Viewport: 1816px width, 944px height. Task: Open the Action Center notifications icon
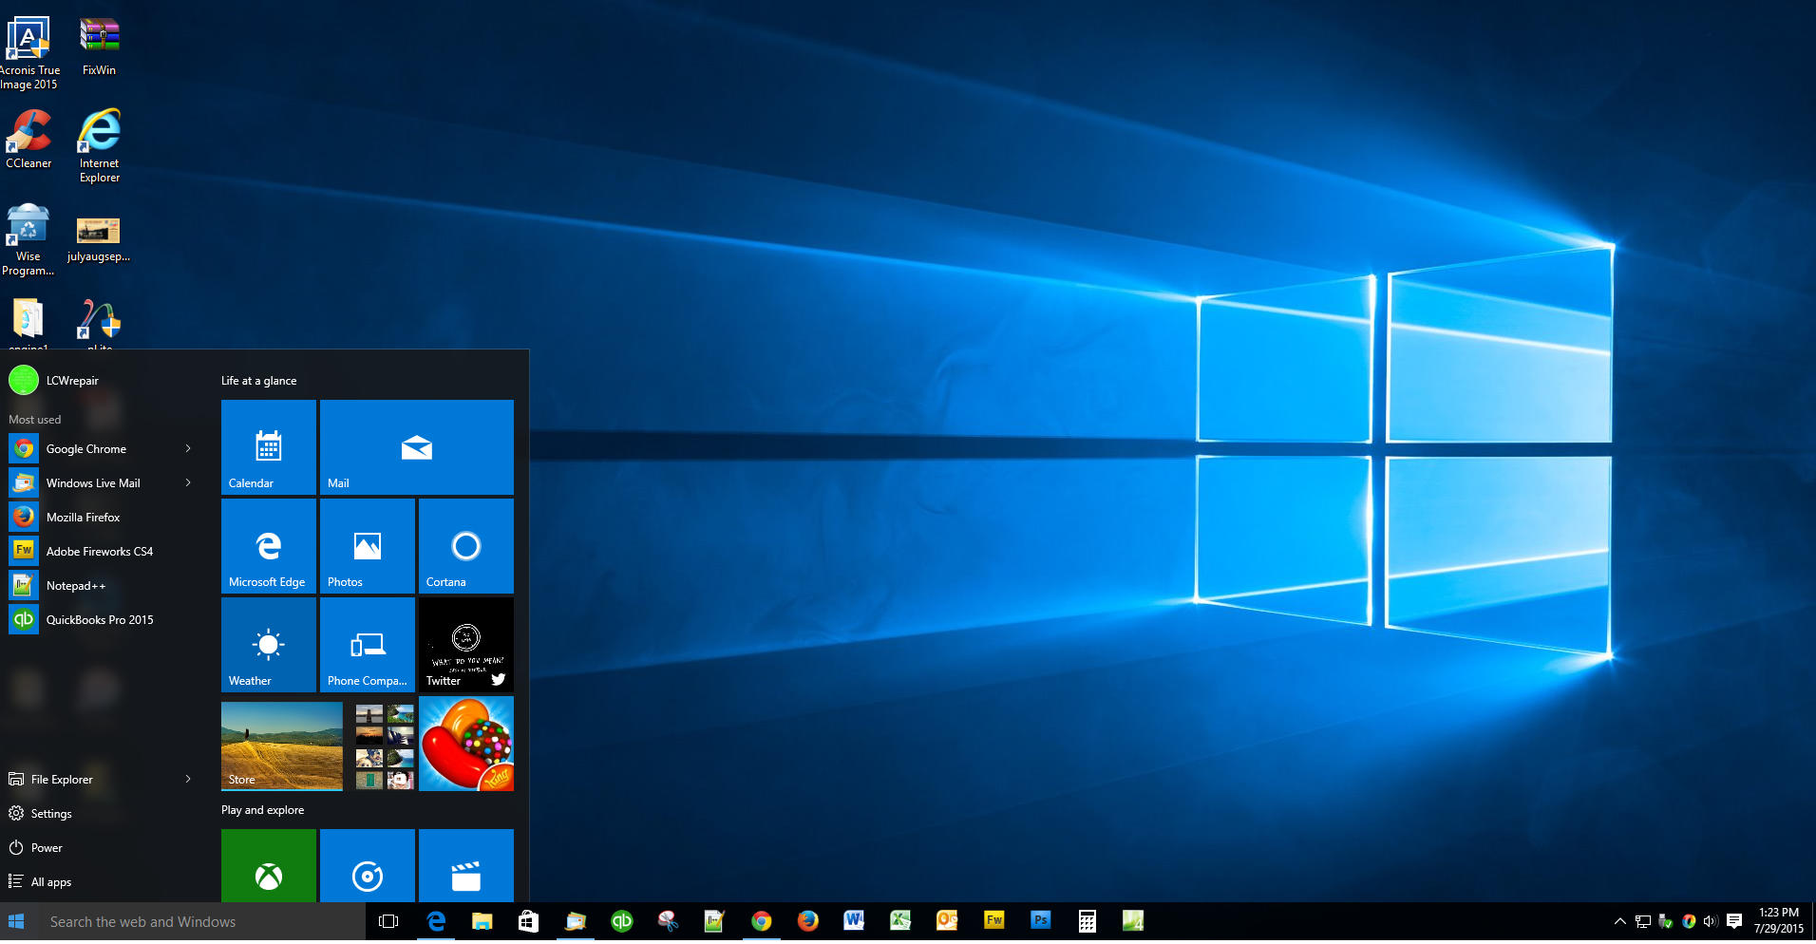tap(1734, 921)
